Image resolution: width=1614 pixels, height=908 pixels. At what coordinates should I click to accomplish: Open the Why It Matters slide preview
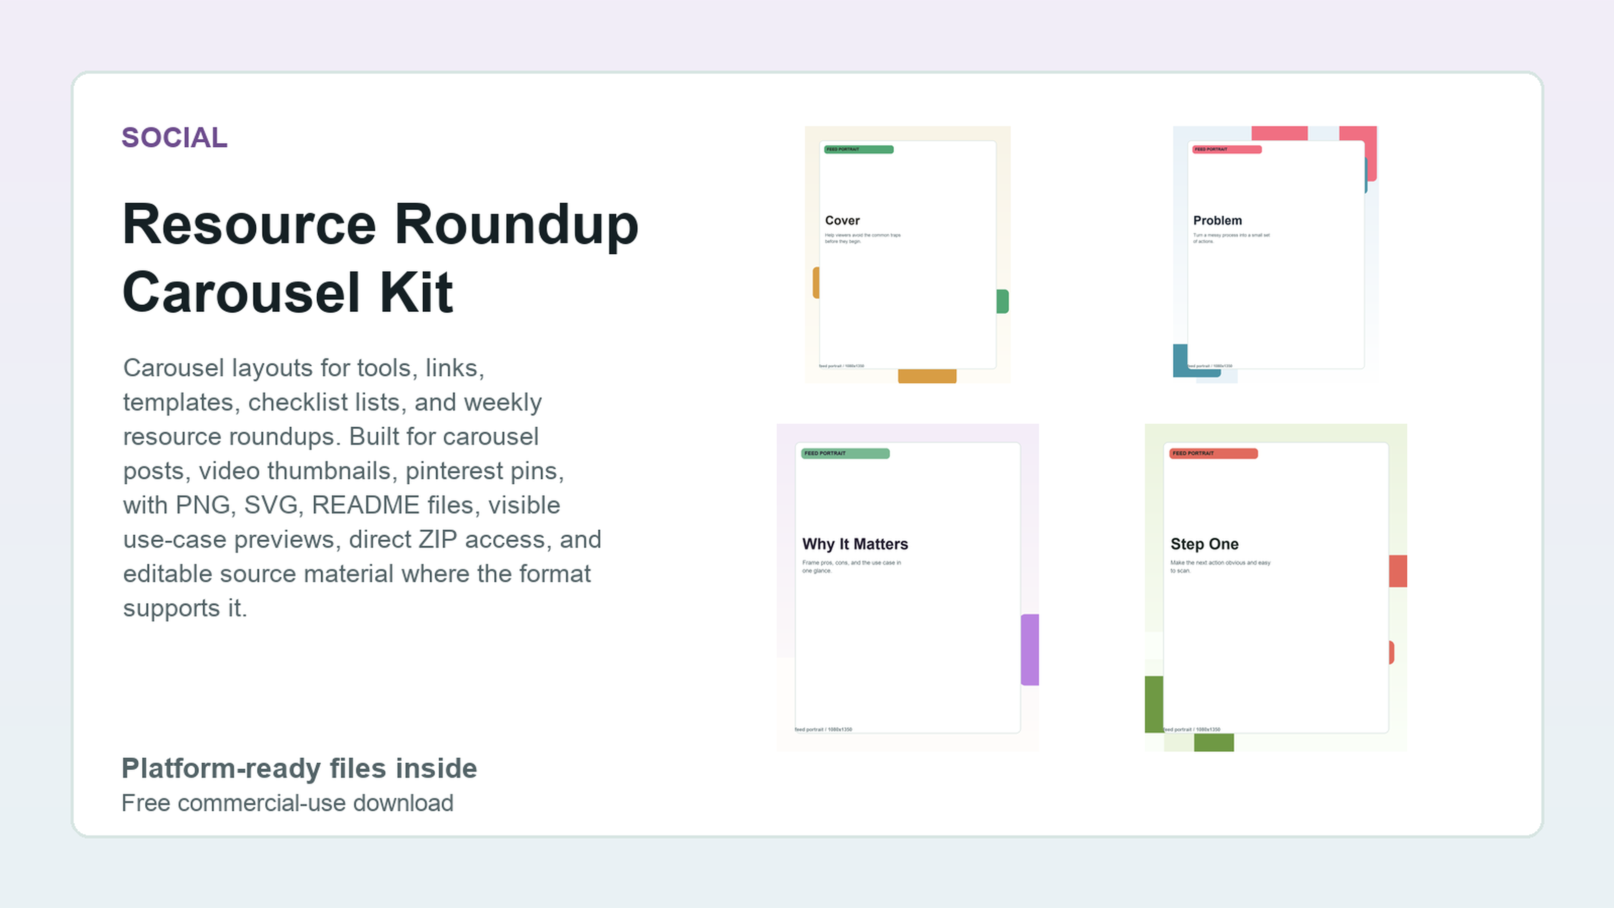coord(907,587)
